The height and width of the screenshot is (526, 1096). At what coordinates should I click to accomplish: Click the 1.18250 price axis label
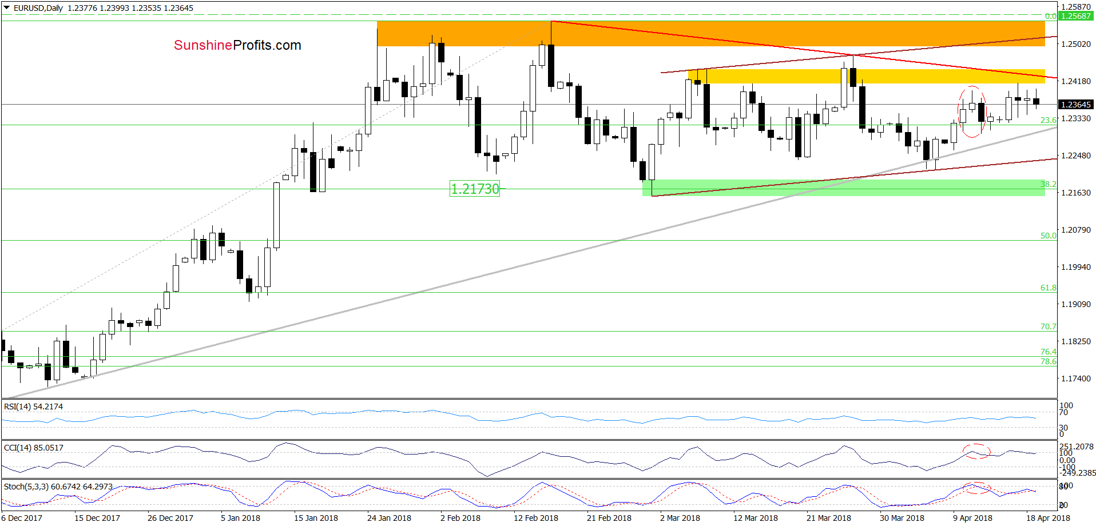[x=1076, y=341]
